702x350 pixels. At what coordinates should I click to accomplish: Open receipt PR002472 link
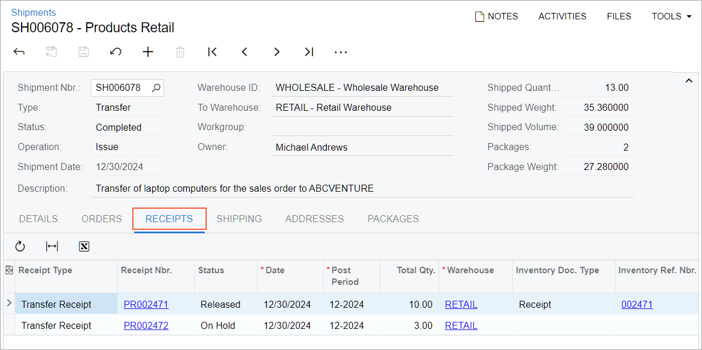pos(146,326)
